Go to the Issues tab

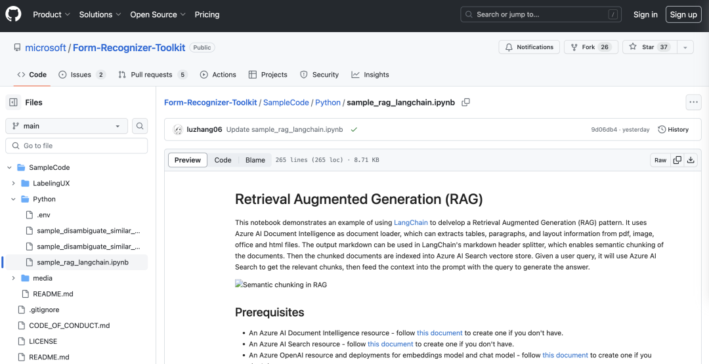[x=81, y=75]
